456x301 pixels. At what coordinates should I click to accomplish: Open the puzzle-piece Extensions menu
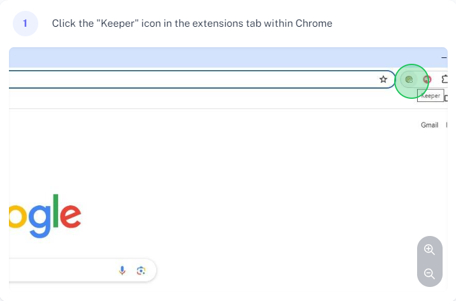445,79
